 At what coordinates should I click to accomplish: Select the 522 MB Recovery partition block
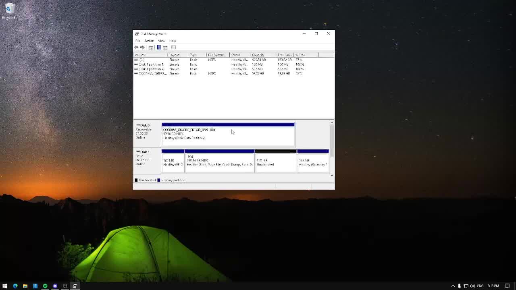coord(313,162)
